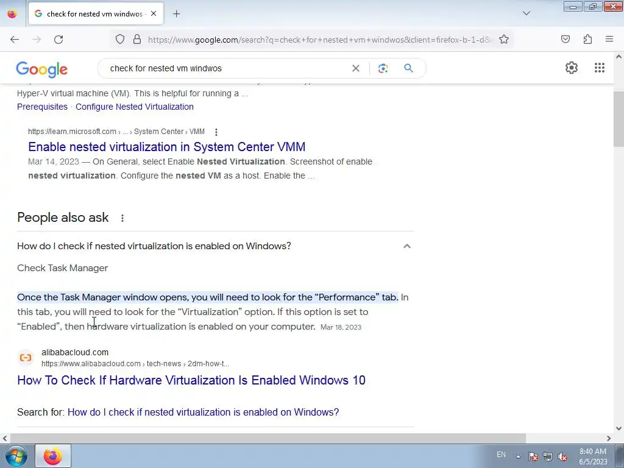
Task: List all tabs with the dropdown arrow
Action: 526,13
